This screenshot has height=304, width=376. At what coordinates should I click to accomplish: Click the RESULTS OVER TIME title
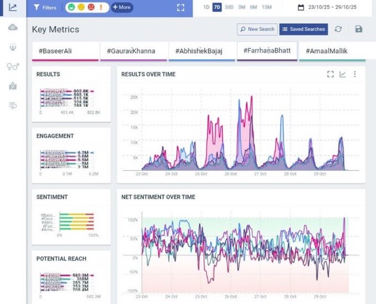coord(148,74)
